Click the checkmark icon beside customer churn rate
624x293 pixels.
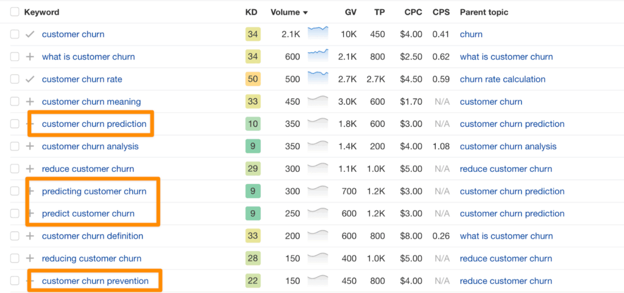tap(30, 79)
